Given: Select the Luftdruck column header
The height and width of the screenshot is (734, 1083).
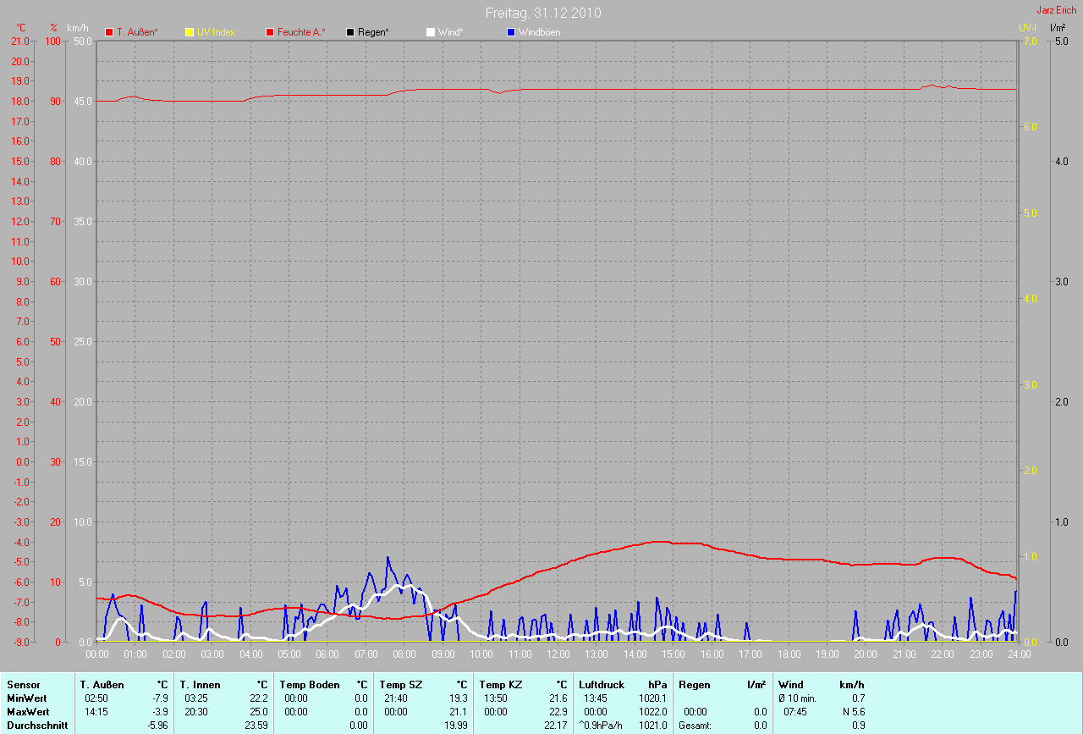Looking at the screenshot, I should pyautogui.click(x=602, y=684).
